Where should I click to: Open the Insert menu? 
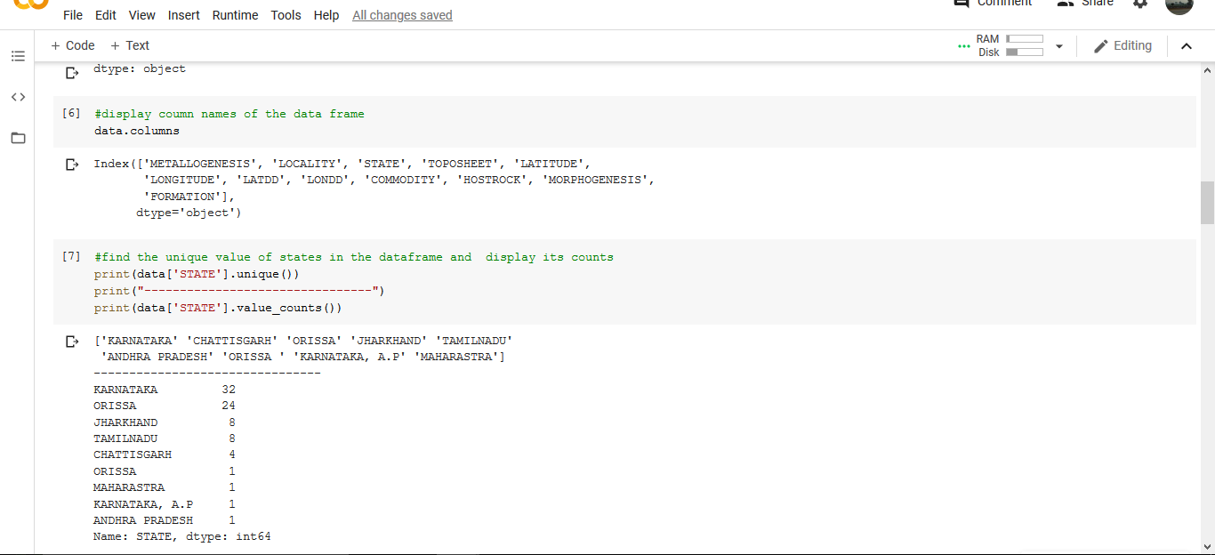pyautogui.click(x=183, y=15)
